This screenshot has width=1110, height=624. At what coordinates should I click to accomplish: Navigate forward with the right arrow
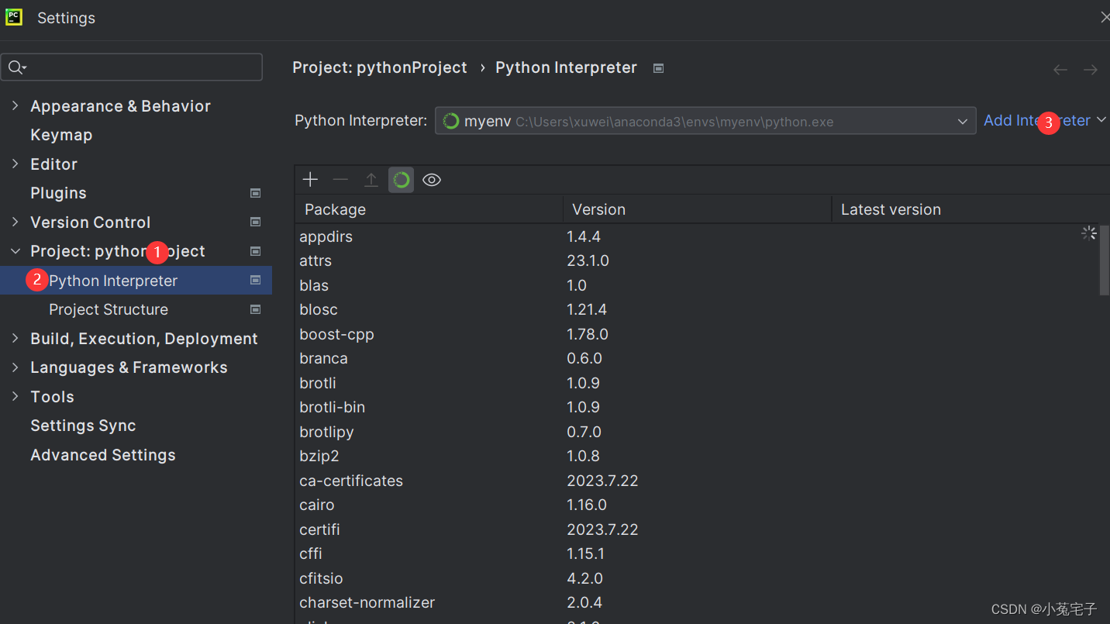coord(1091,70)
